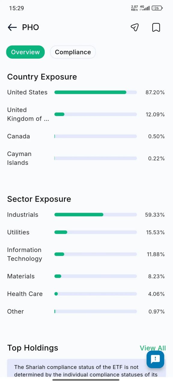Tap the Materials sector bar

click(x=96, y=276)
